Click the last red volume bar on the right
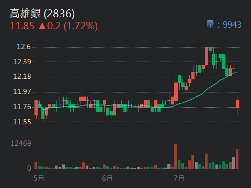 tap(237, 159)
